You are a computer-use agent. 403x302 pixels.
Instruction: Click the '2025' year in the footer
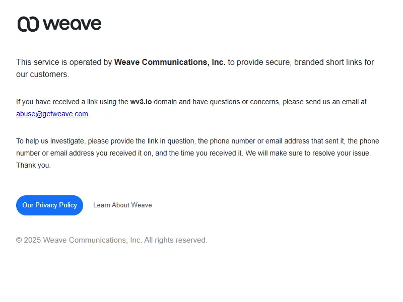tap(32, 240)
